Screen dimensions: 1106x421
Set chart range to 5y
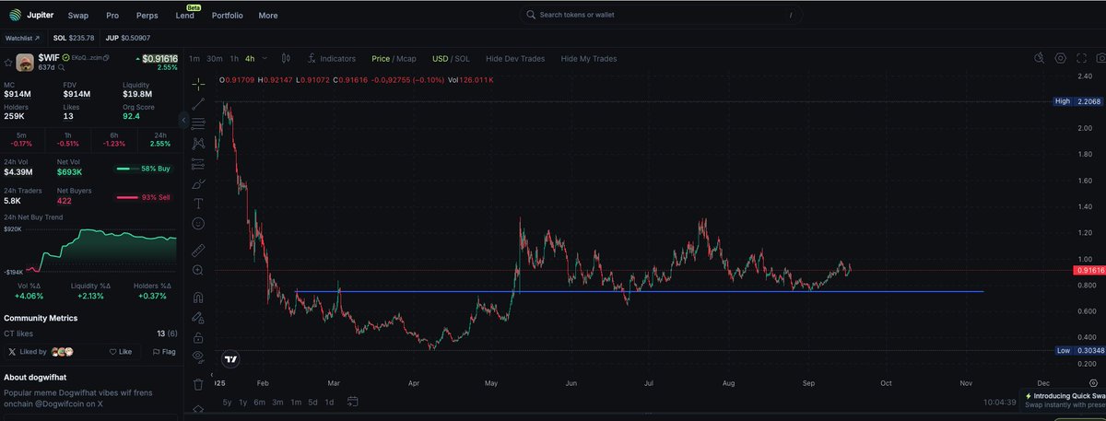point(227,402)
